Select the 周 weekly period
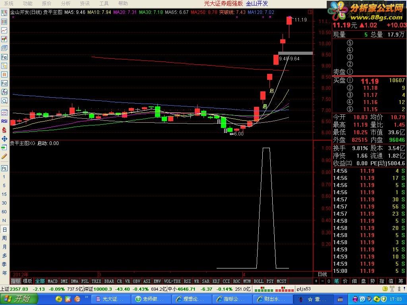The height and width of the screenshot is (305, 407). click(x=4, y=238)
